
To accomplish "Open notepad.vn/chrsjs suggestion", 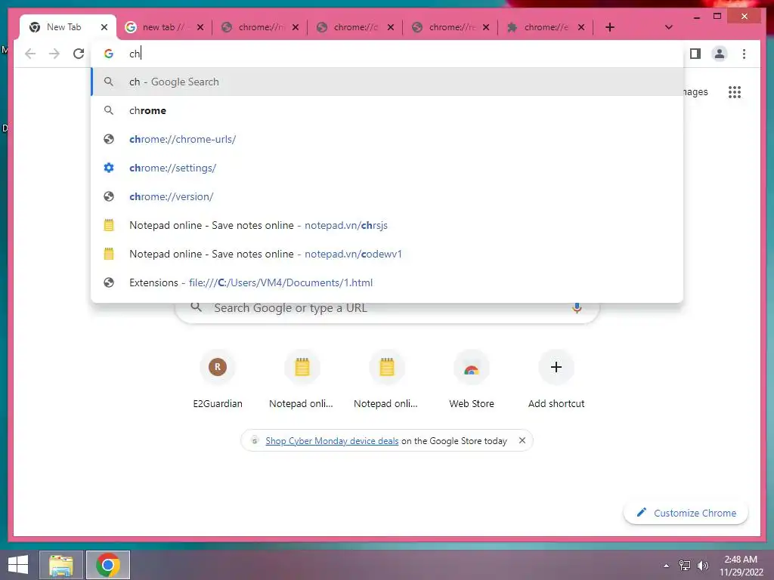I will 388,225.
